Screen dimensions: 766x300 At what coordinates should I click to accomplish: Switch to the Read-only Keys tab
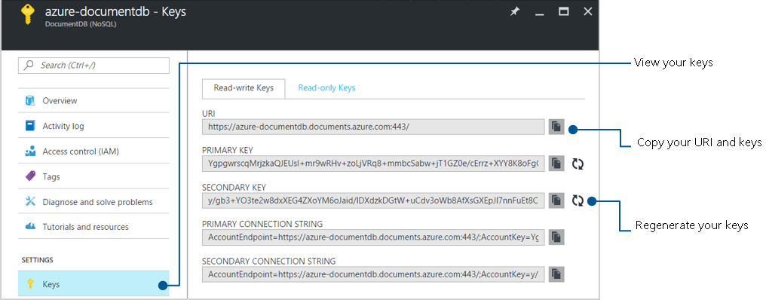point(326,88)
